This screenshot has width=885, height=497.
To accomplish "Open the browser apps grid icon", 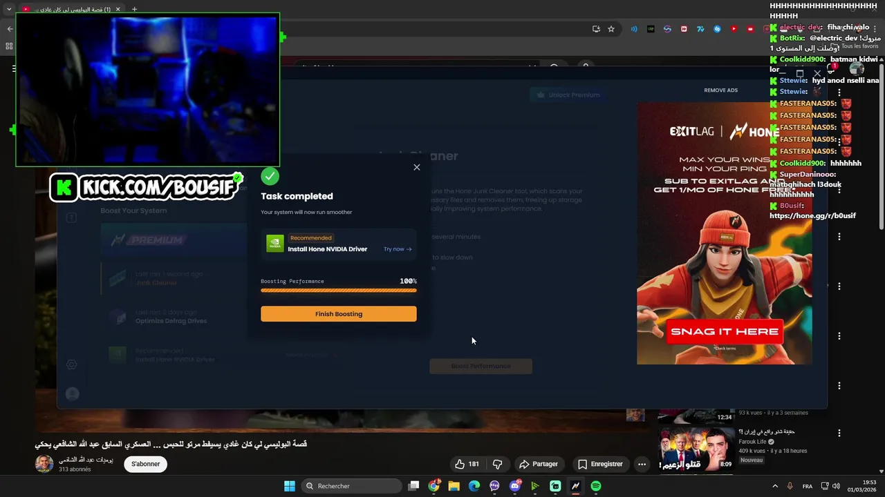I will 9,46.
